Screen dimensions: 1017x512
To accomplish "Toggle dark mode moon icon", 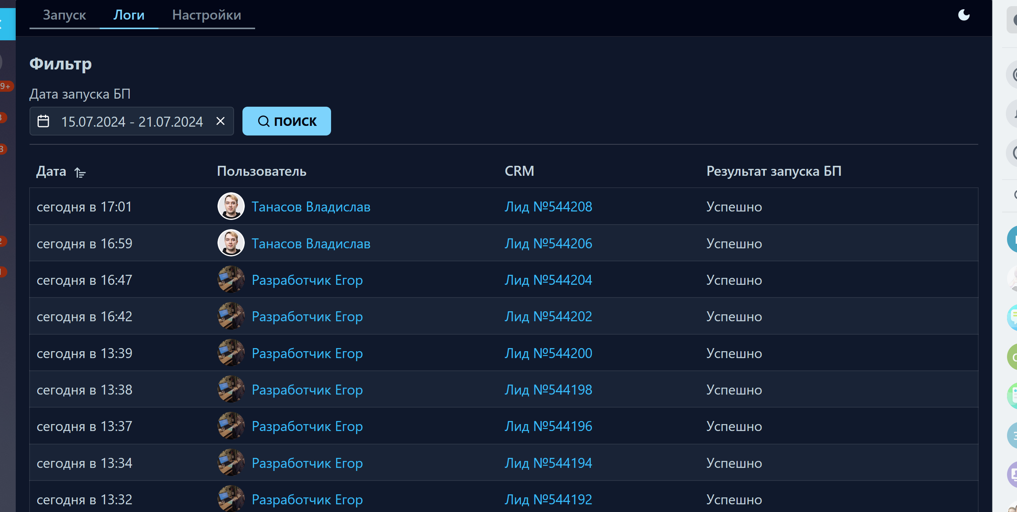I will tap(964, 15).
